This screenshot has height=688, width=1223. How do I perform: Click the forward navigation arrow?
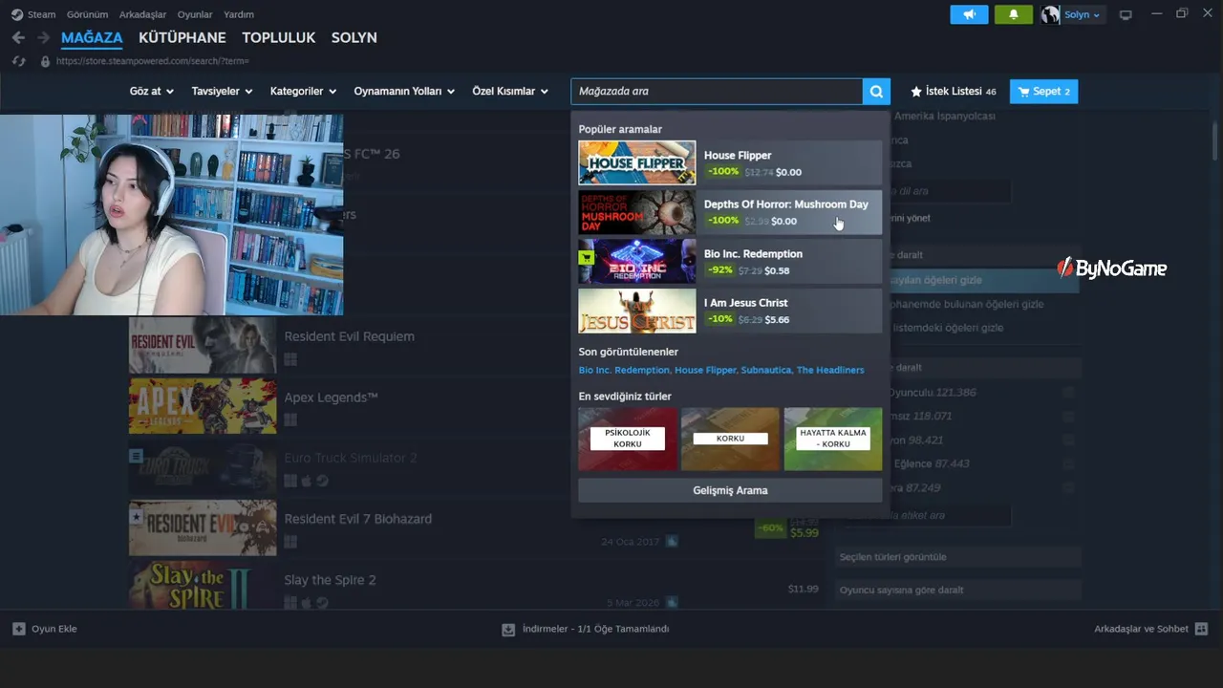pyautogui.click(x=43, y=37)
